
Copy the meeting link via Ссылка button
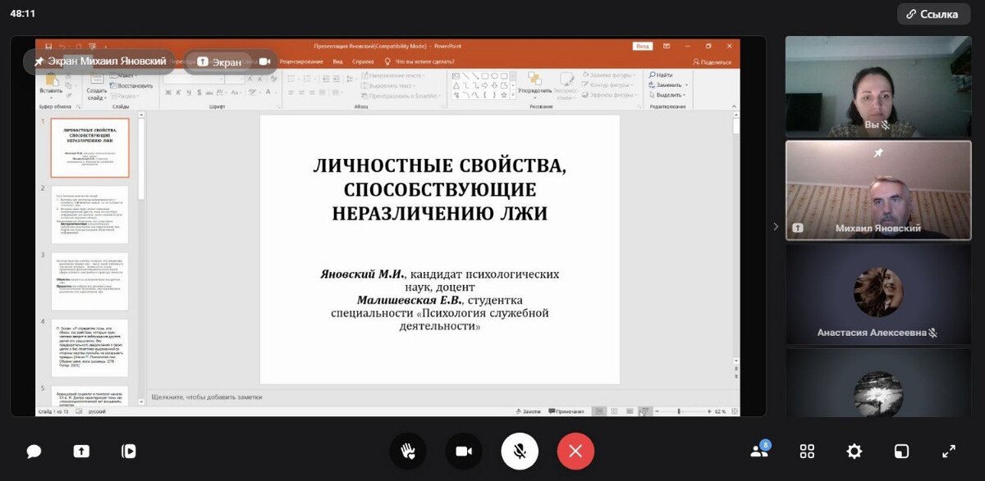934,14
